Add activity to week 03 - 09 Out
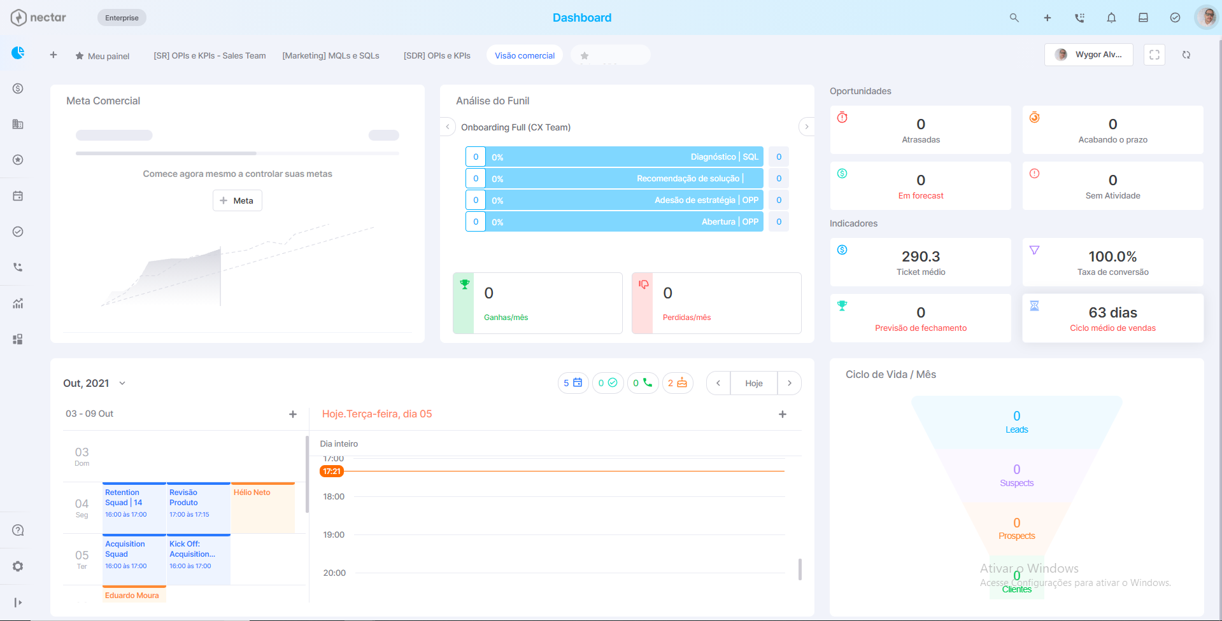1222x621 pixels. pos(293,414)
